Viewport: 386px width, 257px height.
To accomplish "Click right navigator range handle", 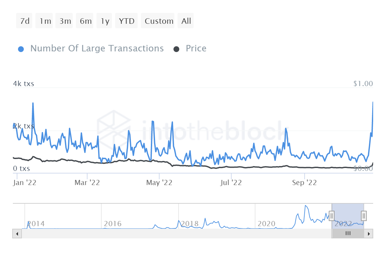I will 363,215.
